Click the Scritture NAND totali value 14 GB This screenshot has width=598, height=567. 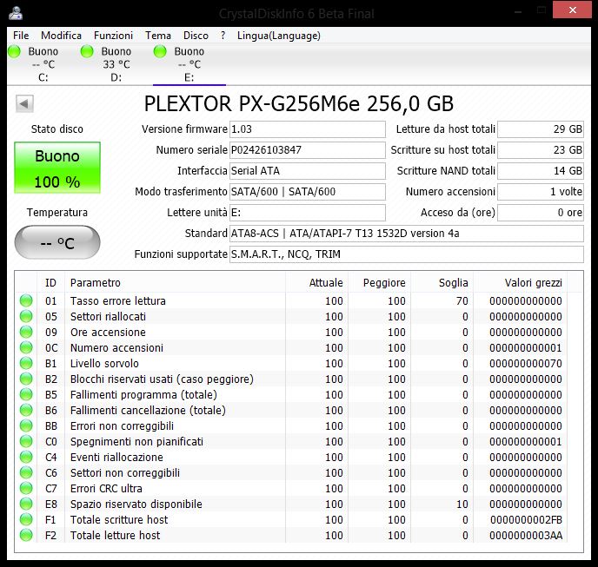coord(541,171)
